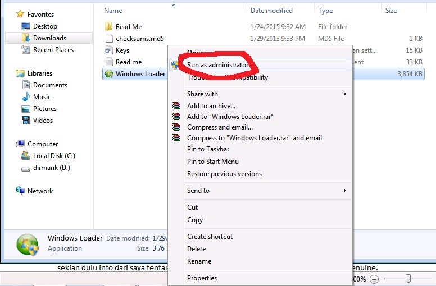Click WinRAR icon beside Compress to rar and email

(176, 137)
